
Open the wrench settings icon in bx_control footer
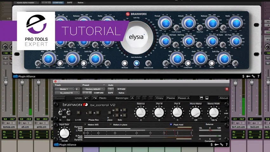point(222,145)
